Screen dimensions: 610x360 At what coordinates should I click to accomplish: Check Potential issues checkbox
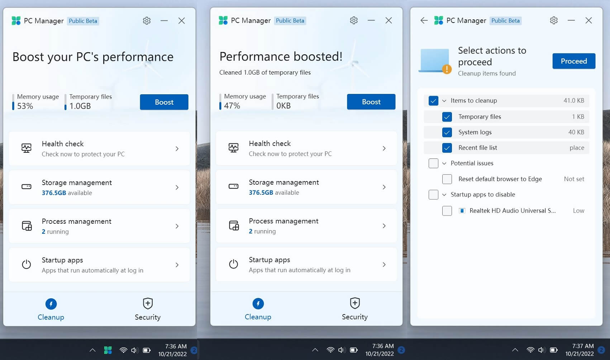point(433,164)
